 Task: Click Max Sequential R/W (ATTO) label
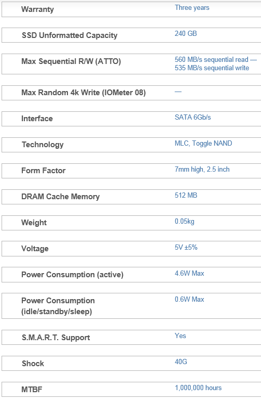coord(71,61)
